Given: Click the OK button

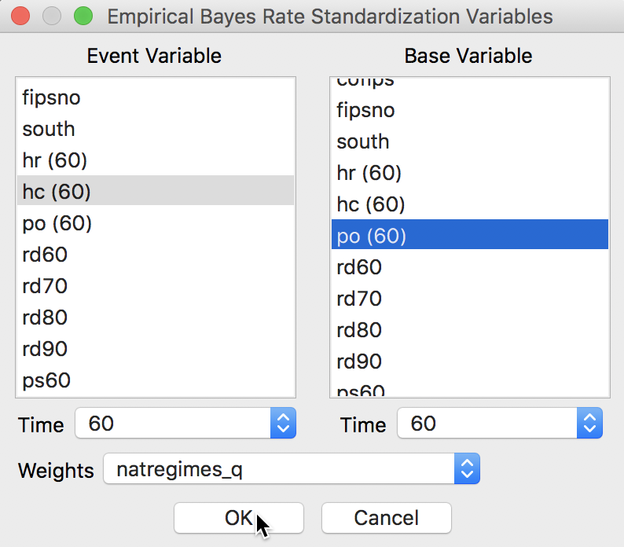Looking at the screenshot, I should tap(239, 518).
